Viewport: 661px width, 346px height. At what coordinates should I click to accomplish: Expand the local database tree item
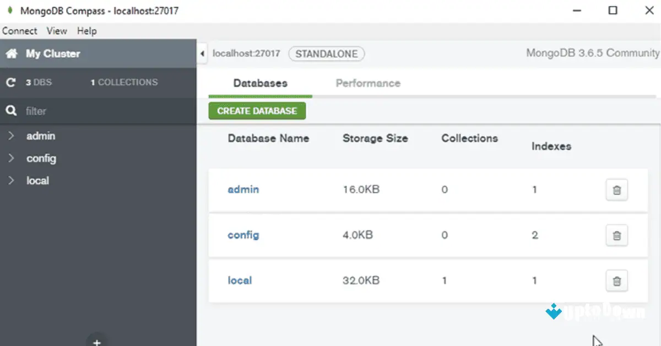tap(11, 180)
